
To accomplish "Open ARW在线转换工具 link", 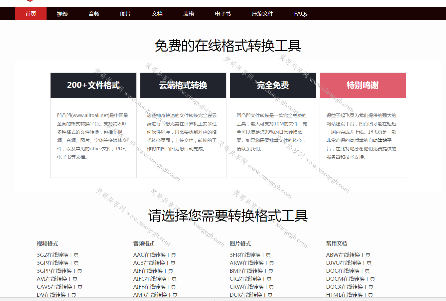I will (x=252, y=263).
